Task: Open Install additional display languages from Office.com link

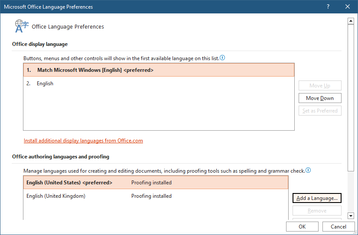Action: pos(83,141)
